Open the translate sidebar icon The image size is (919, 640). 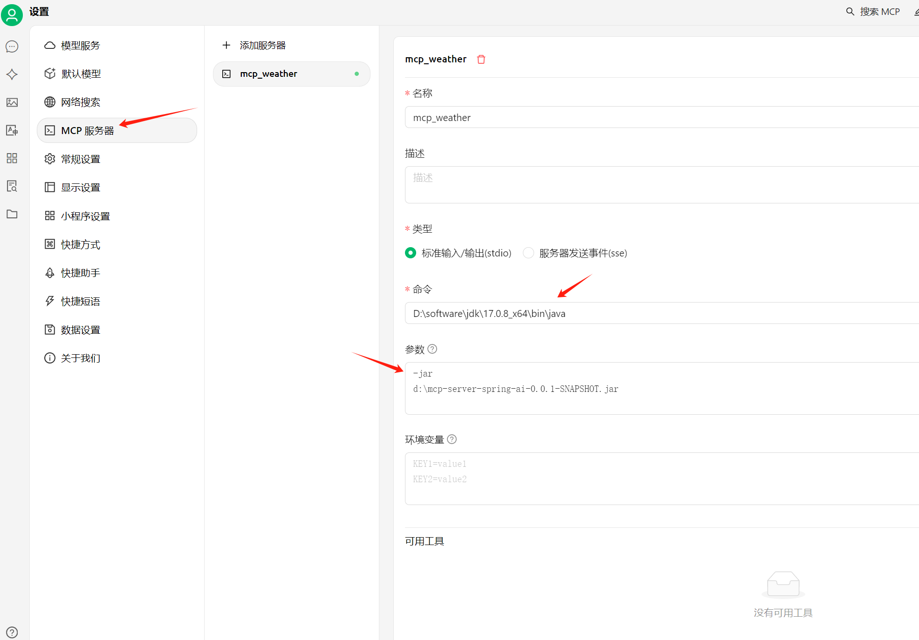12,130
